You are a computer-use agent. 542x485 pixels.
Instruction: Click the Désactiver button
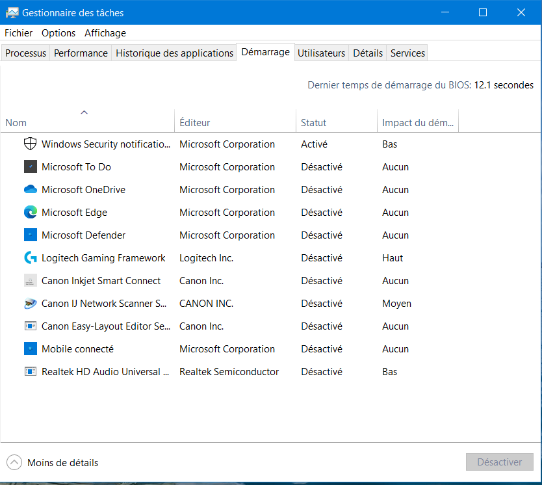(x=500, y=462)
